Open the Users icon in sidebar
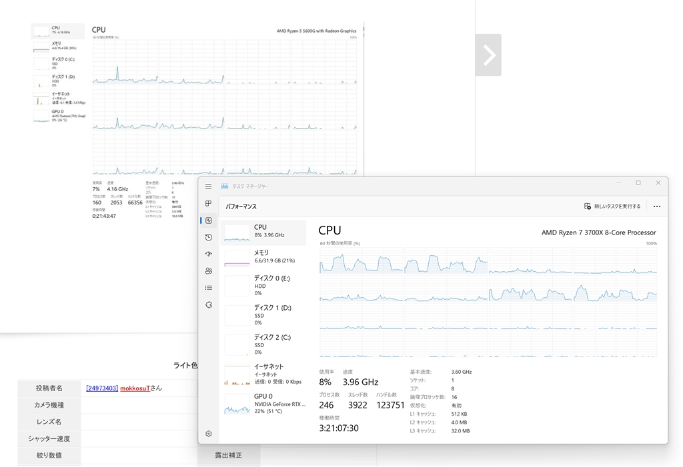Image resolution: width=683 pixels, height=467 pixels. [209, 270]
